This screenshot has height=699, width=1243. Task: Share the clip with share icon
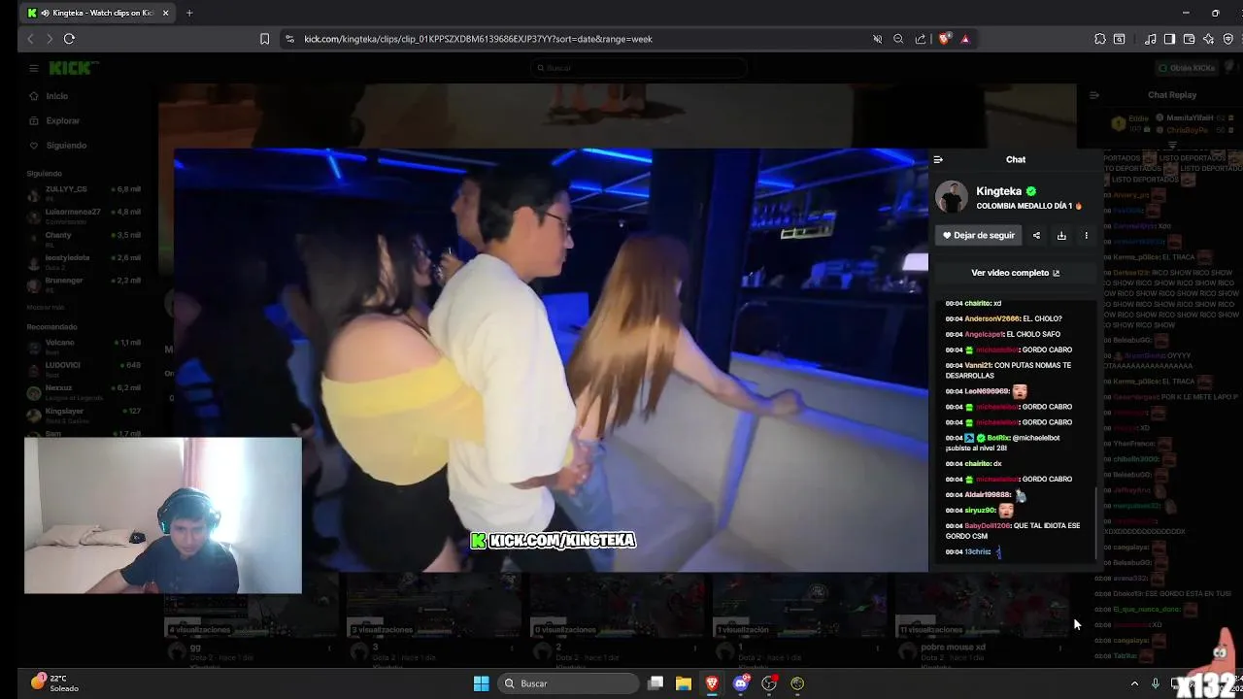tap(1036, 235)
